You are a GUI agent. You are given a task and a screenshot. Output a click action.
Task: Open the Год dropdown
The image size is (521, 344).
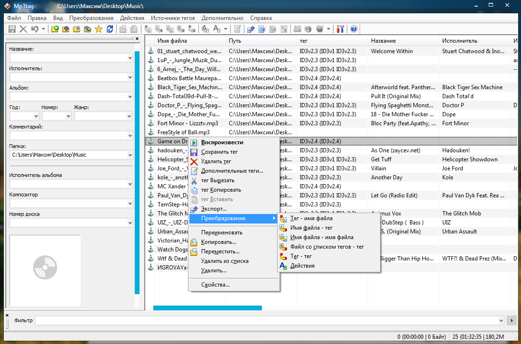click(36, 116)
